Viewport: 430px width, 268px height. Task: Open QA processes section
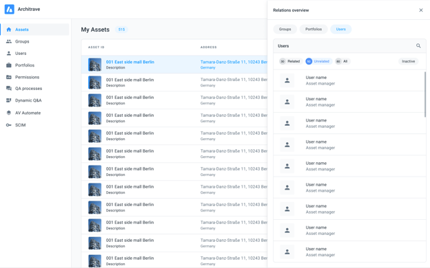pyautogui.click(x=28, y=89)
